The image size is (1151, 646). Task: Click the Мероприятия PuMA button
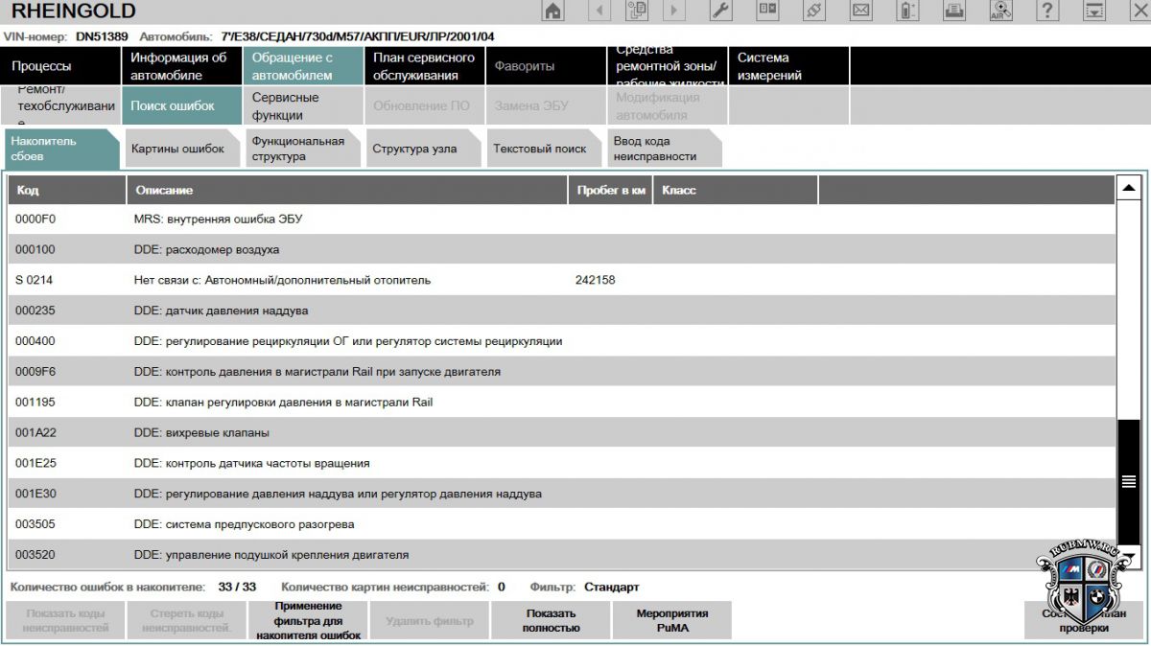(x=671, y=621)
